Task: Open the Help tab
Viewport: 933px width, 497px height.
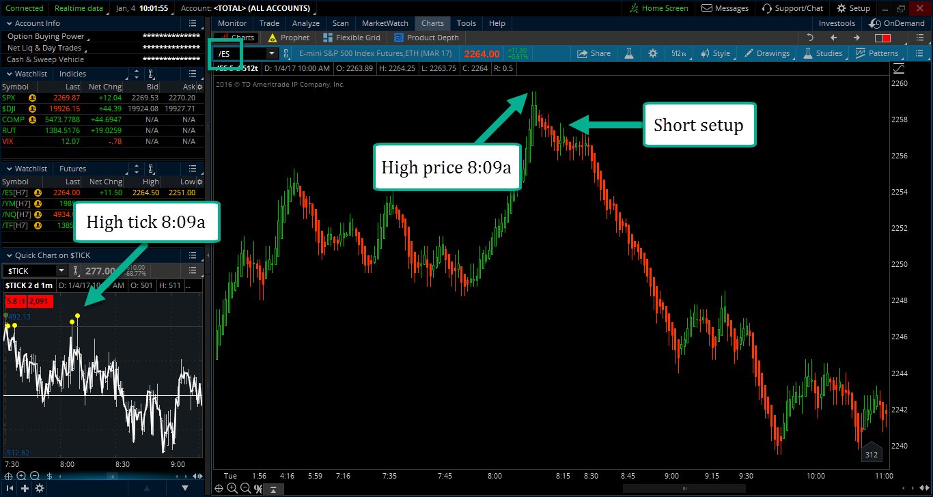Action: pos(497,23)
